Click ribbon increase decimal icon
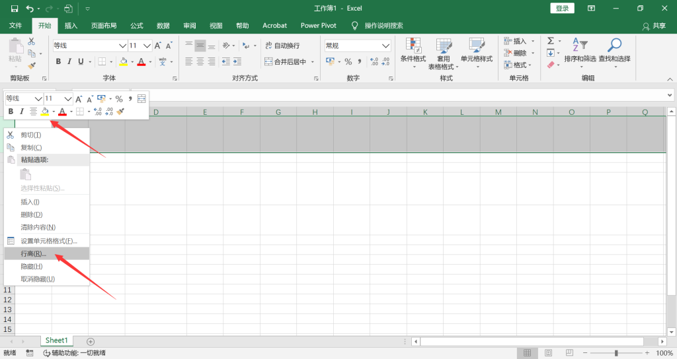The image size is (677, 359). click(x=374, y=61)
